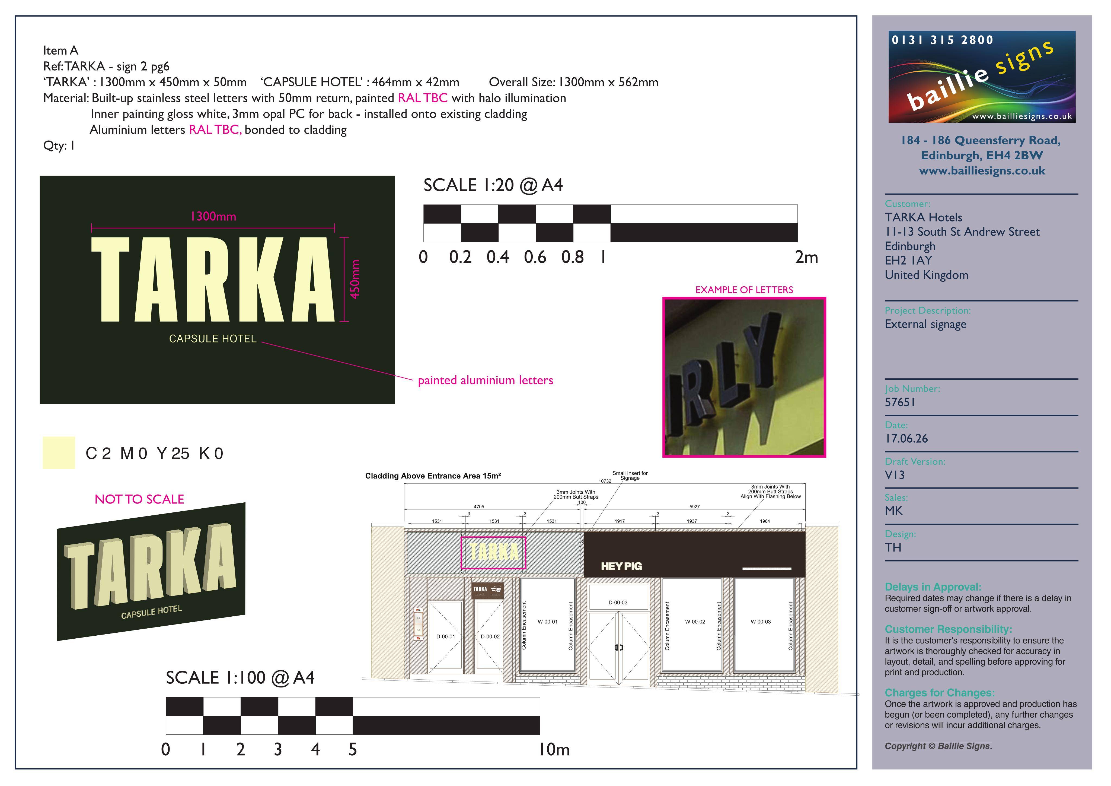Click the cream C2 M0 Y25 K0 swatch
Image resolution: width=1111 pixels, height=786 pixels.
pos(59,453)
